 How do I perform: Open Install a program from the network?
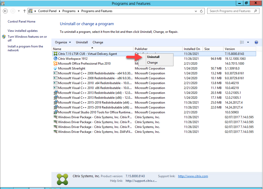pyautogui.click(x=25, y=48)
